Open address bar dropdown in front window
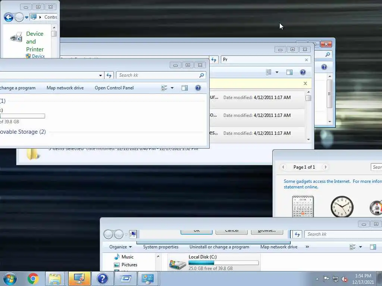Viewport: 382px width, 286px height. [x=100, y=75]
